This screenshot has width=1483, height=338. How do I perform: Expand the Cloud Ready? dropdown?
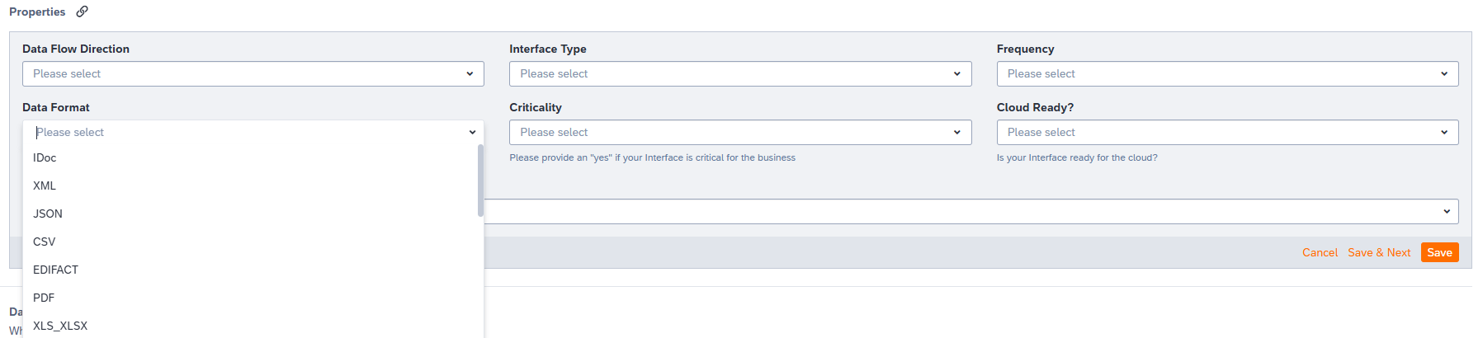pos(1227,132)
